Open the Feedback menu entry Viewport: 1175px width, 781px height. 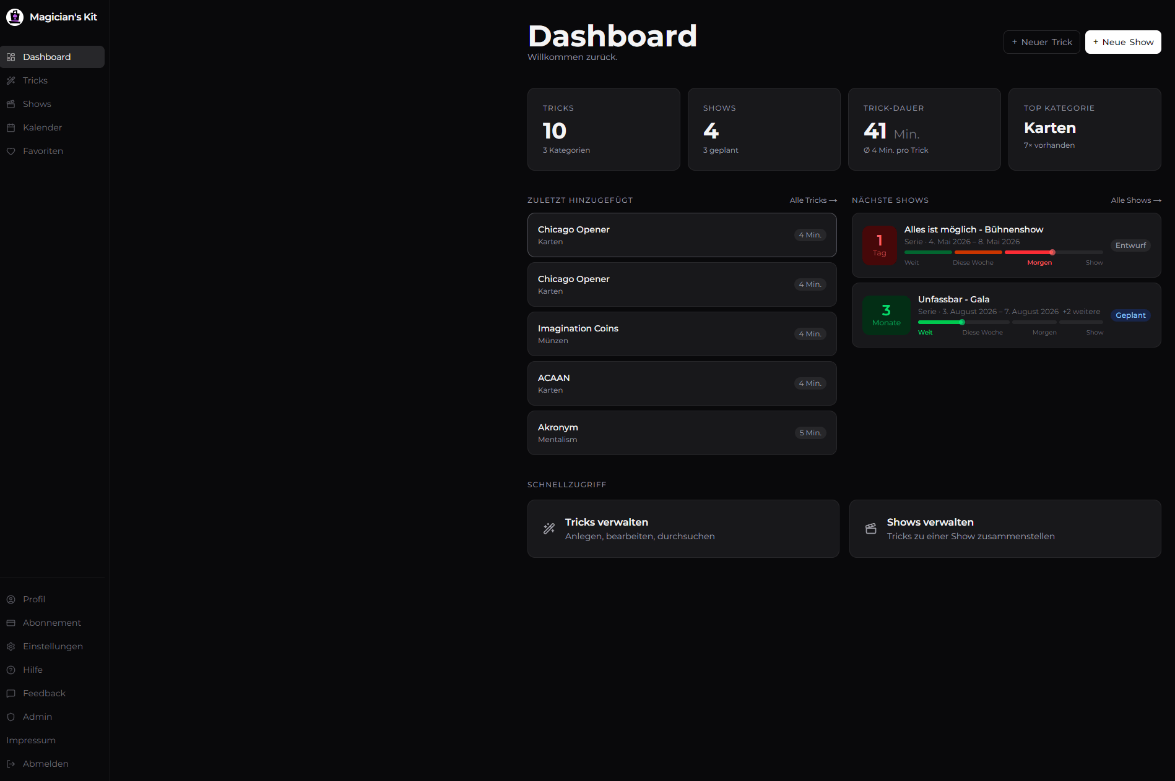coord(52,693)
